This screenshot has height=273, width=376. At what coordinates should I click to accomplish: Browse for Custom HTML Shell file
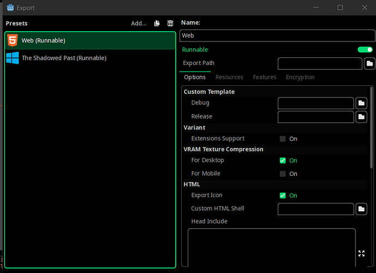pos(361,209)
